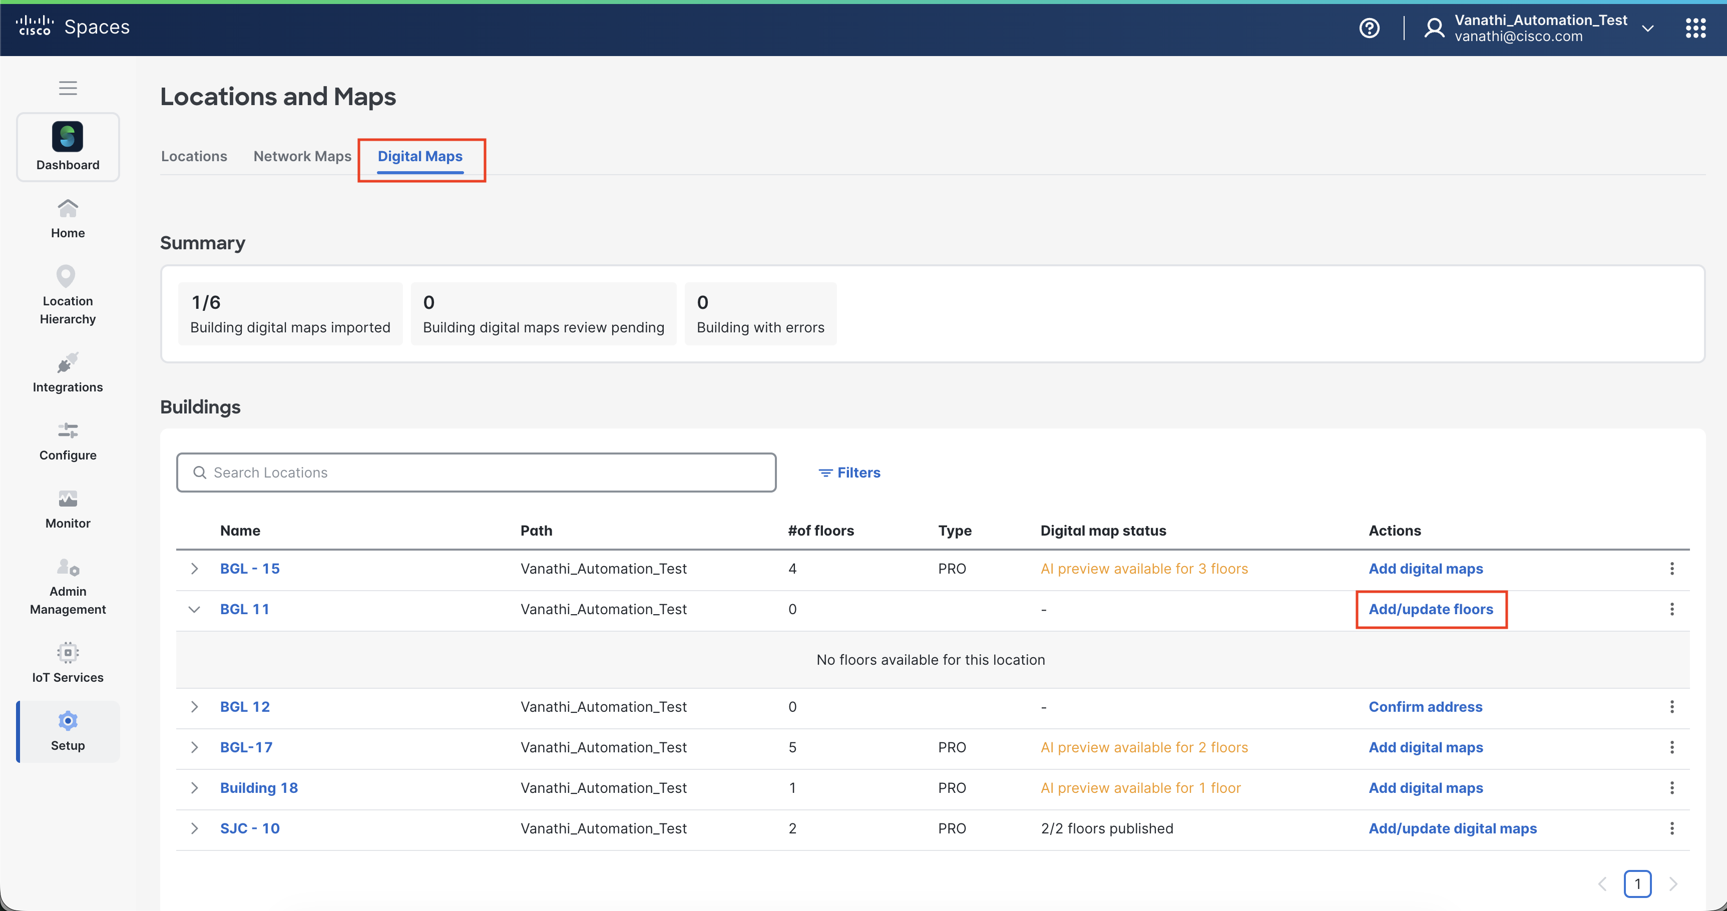Viewport: 1727px width, 911px height.
Task: Switch to the Network Maps tab
Action: click(302, 156)
